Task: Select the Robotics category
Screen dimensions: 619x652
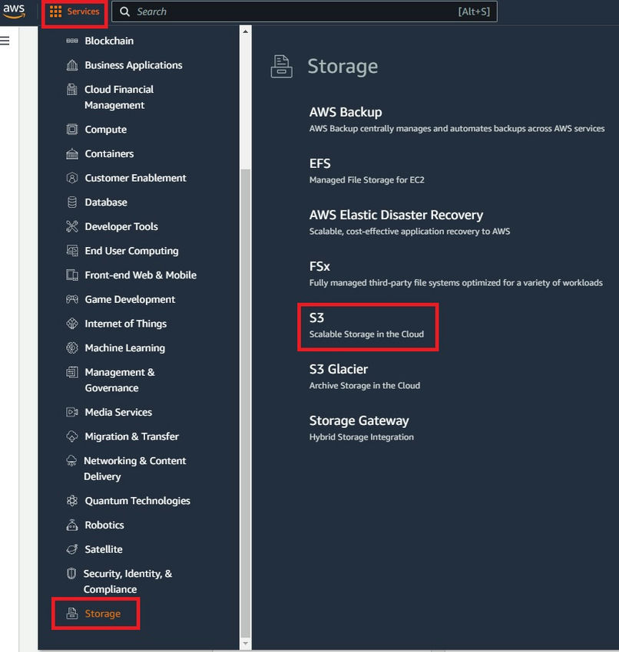Action: [x=104, y=525]
